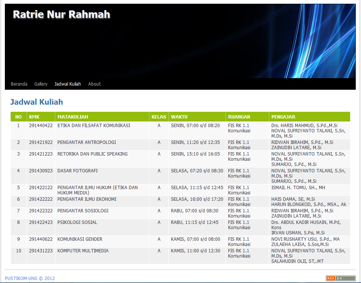361x283 pixels.
Task: Select the ETIKA DAN FILSAFAT KOMUNIKASI row
Action: 94,126
